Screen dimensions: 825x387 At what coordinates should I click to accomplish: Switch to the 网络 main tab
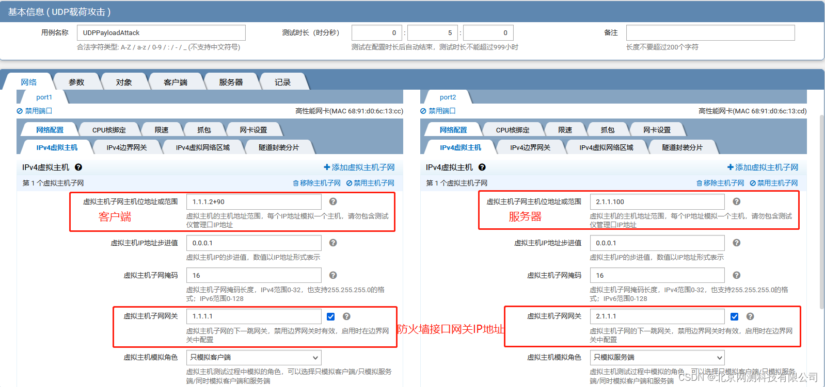point(29,82)
